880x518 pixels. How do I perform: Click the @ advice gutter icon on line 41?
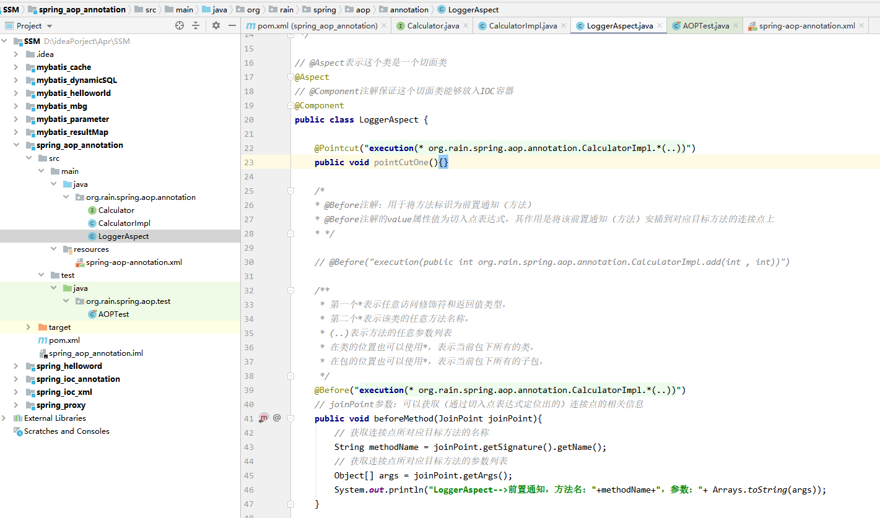click(277, 418)
